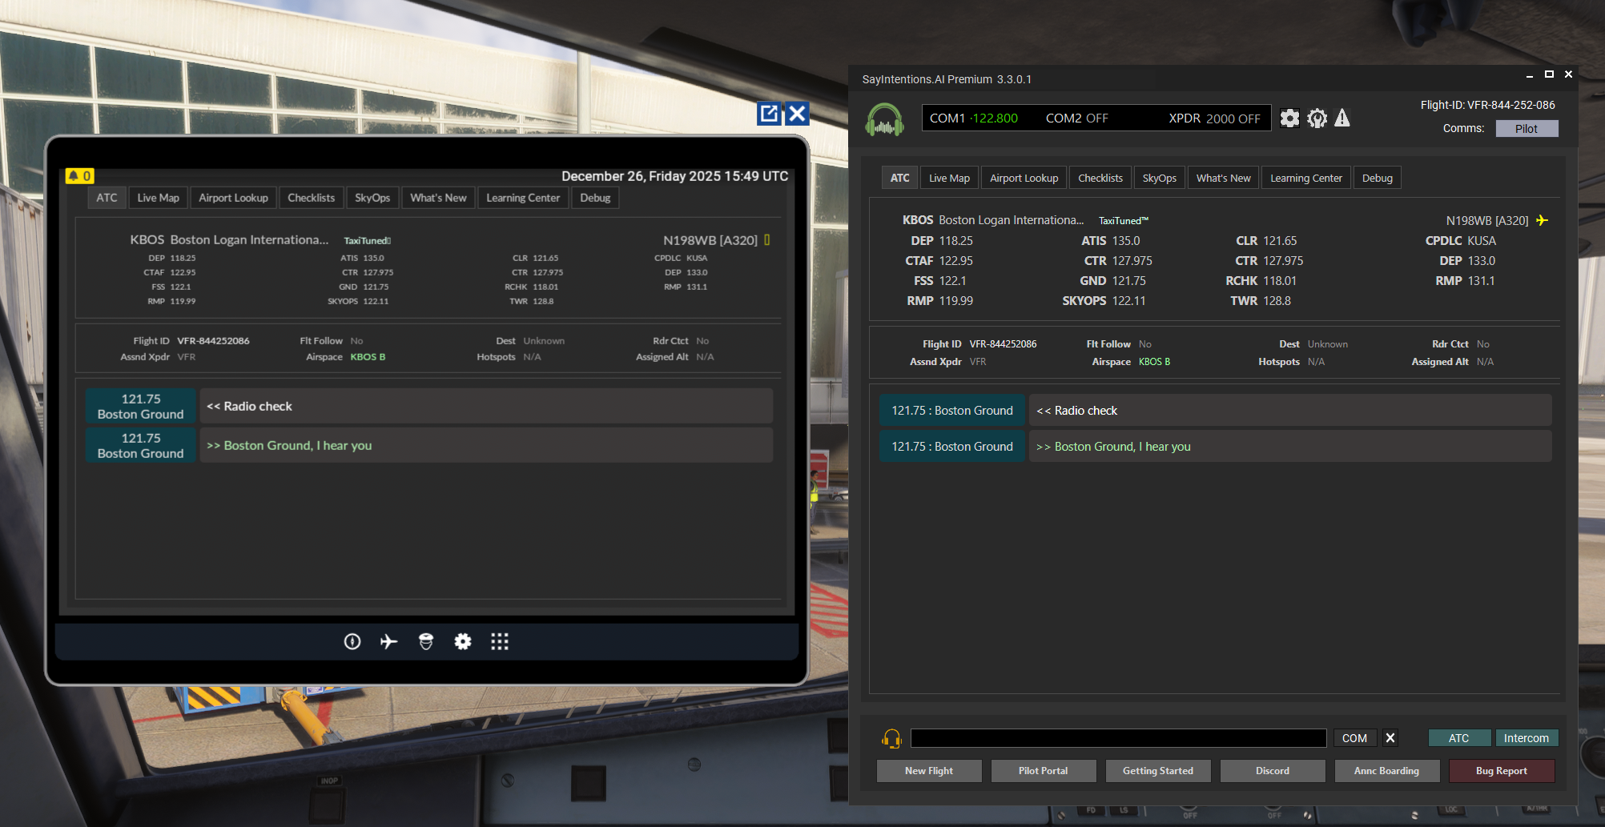Screen dimensions: 1605x827
Task: Click the warning triangle icon
Action: (1342, 118)
